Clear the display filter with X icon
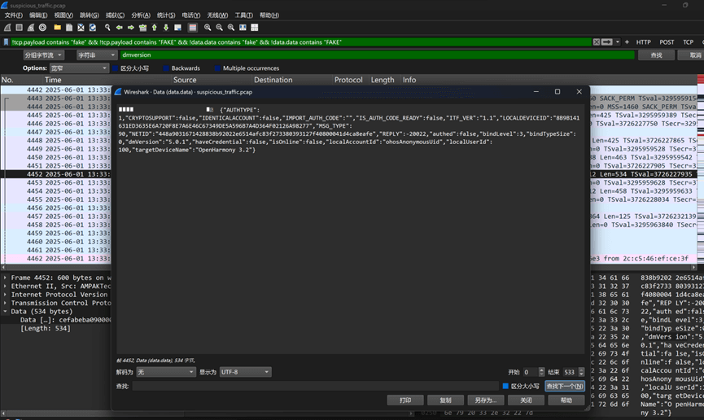This screenshot has height=420, width=704. [x=597, y=42]
